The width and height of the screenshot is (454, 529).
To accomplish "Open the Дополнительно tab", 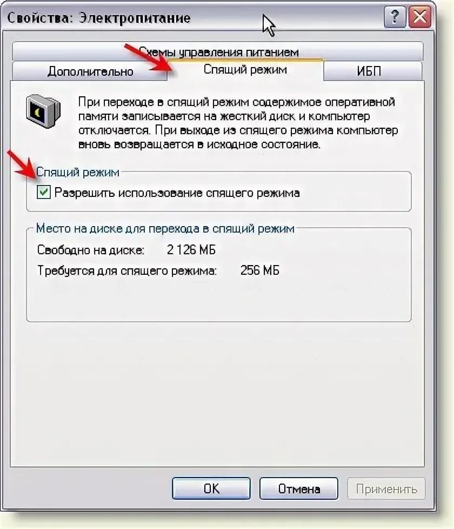I will (90, 71).
